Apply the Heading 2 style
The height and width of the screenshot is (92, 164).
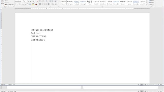point(83,3)
